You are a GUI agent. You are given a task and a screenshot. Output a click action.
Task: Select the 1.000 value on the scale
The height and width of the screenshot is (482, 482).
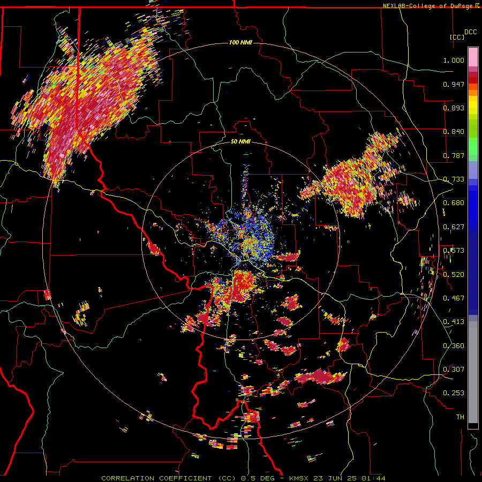pos(454,60)
